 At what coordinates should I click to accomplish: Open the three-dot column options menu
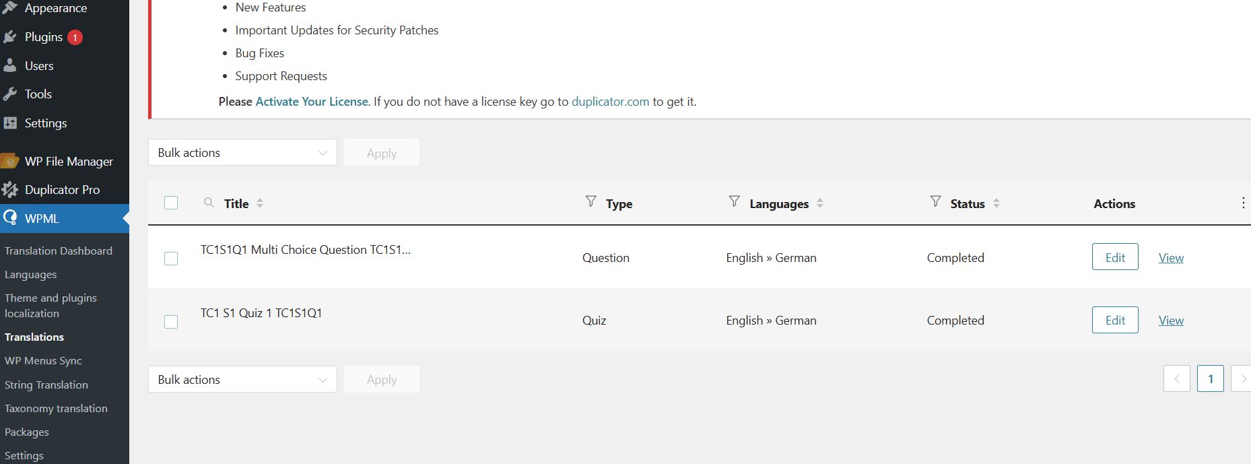(1242, 203)
